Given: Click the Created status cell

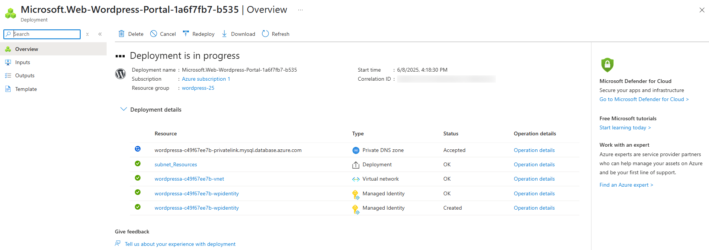Looking at the screenshot, I should [x=452, y=208].
